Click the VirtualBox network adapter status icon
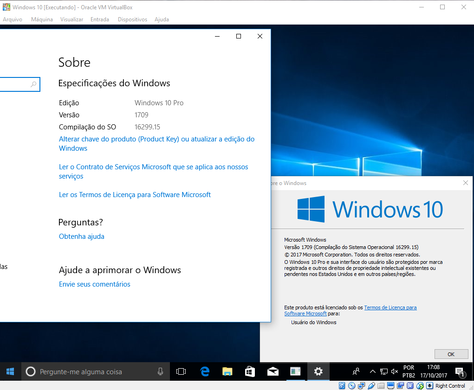Screen dimensions: 474x390 pyautogui.click(x=361, y=386)
